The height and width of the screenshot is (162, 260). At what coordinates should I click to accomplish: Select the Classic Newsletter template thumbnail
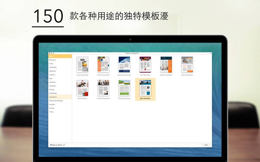(x=83, y=64)
